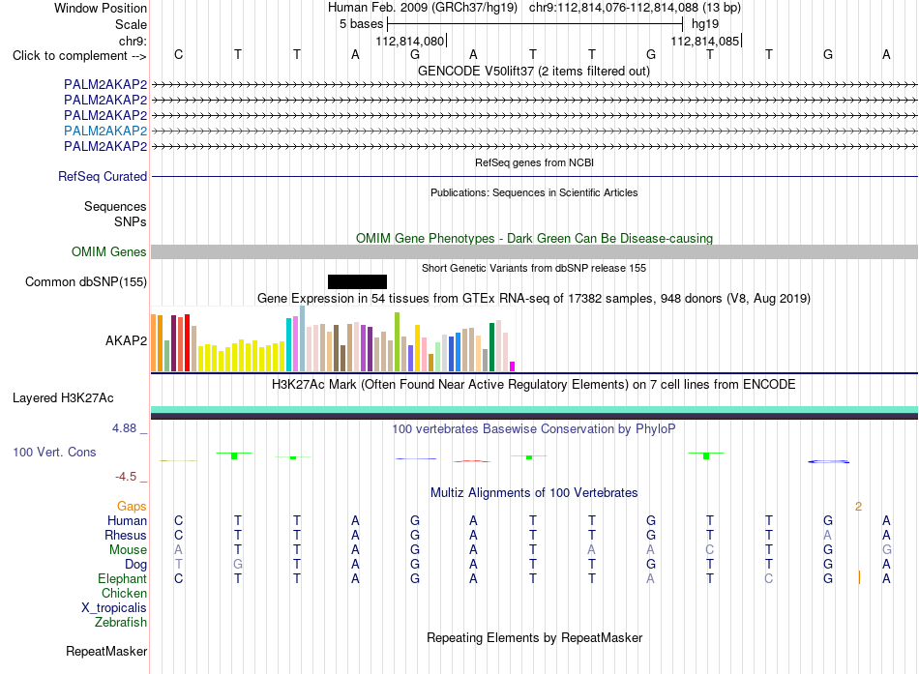Click the 100 Vert. Cons track label
Viewport: 919px width, 674px height.
(54, 452)
